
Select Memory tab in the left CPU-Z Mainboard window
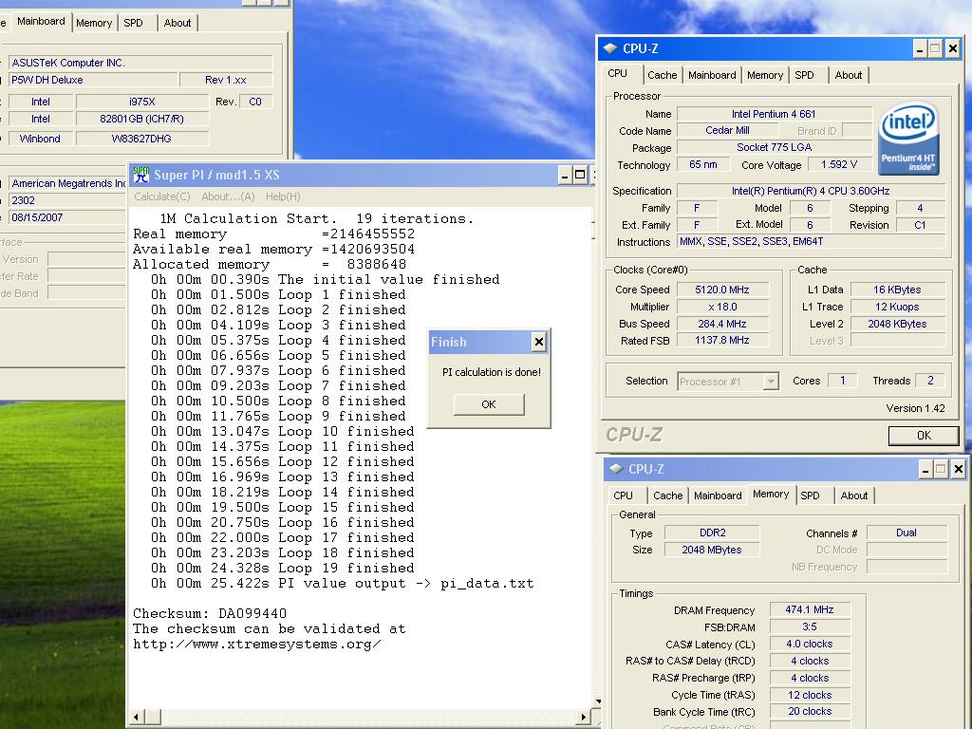94,23
